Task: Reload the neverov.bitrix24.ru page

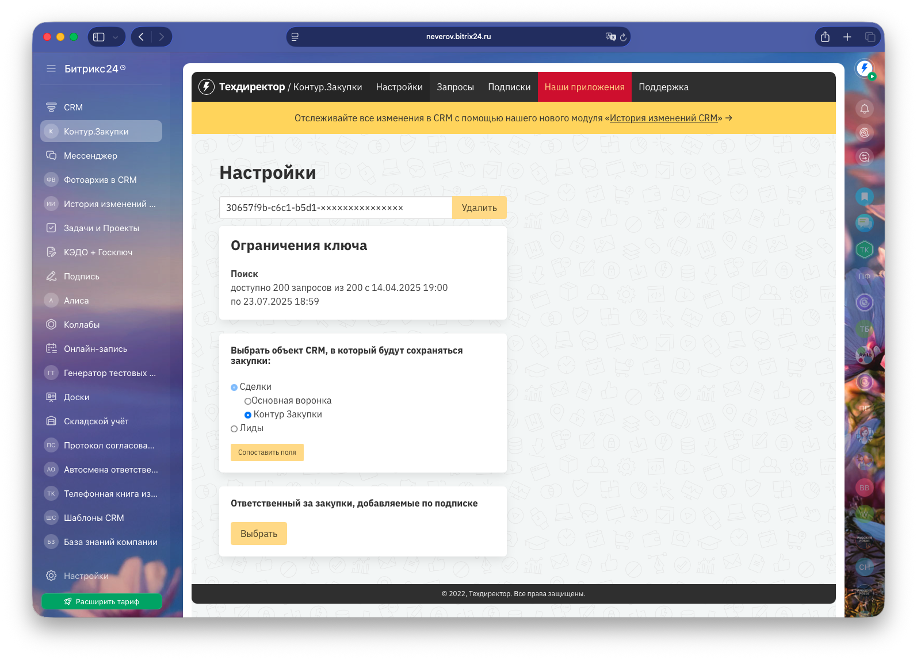Action: click(x=623, y=37)
